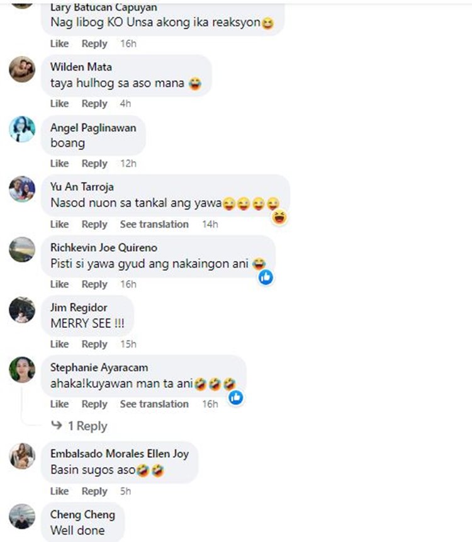Click the like reaction on Stephanie Ayaracam's comment

click(235, 397)
